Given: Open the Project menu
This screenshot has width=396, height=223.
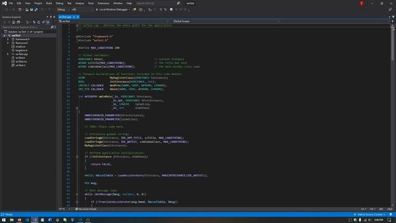Looking at the screenshot, I should pos(38,3).
